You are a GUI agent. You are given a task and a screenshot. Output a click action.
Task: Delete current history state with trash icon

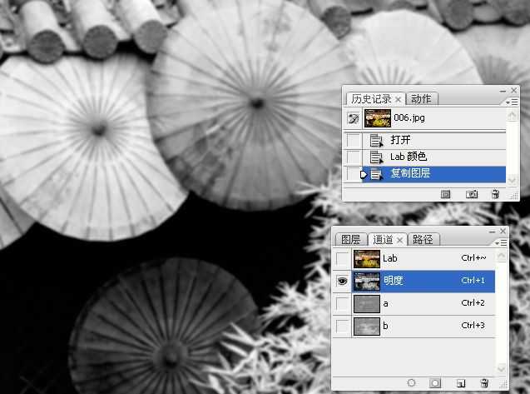[496, 194]
